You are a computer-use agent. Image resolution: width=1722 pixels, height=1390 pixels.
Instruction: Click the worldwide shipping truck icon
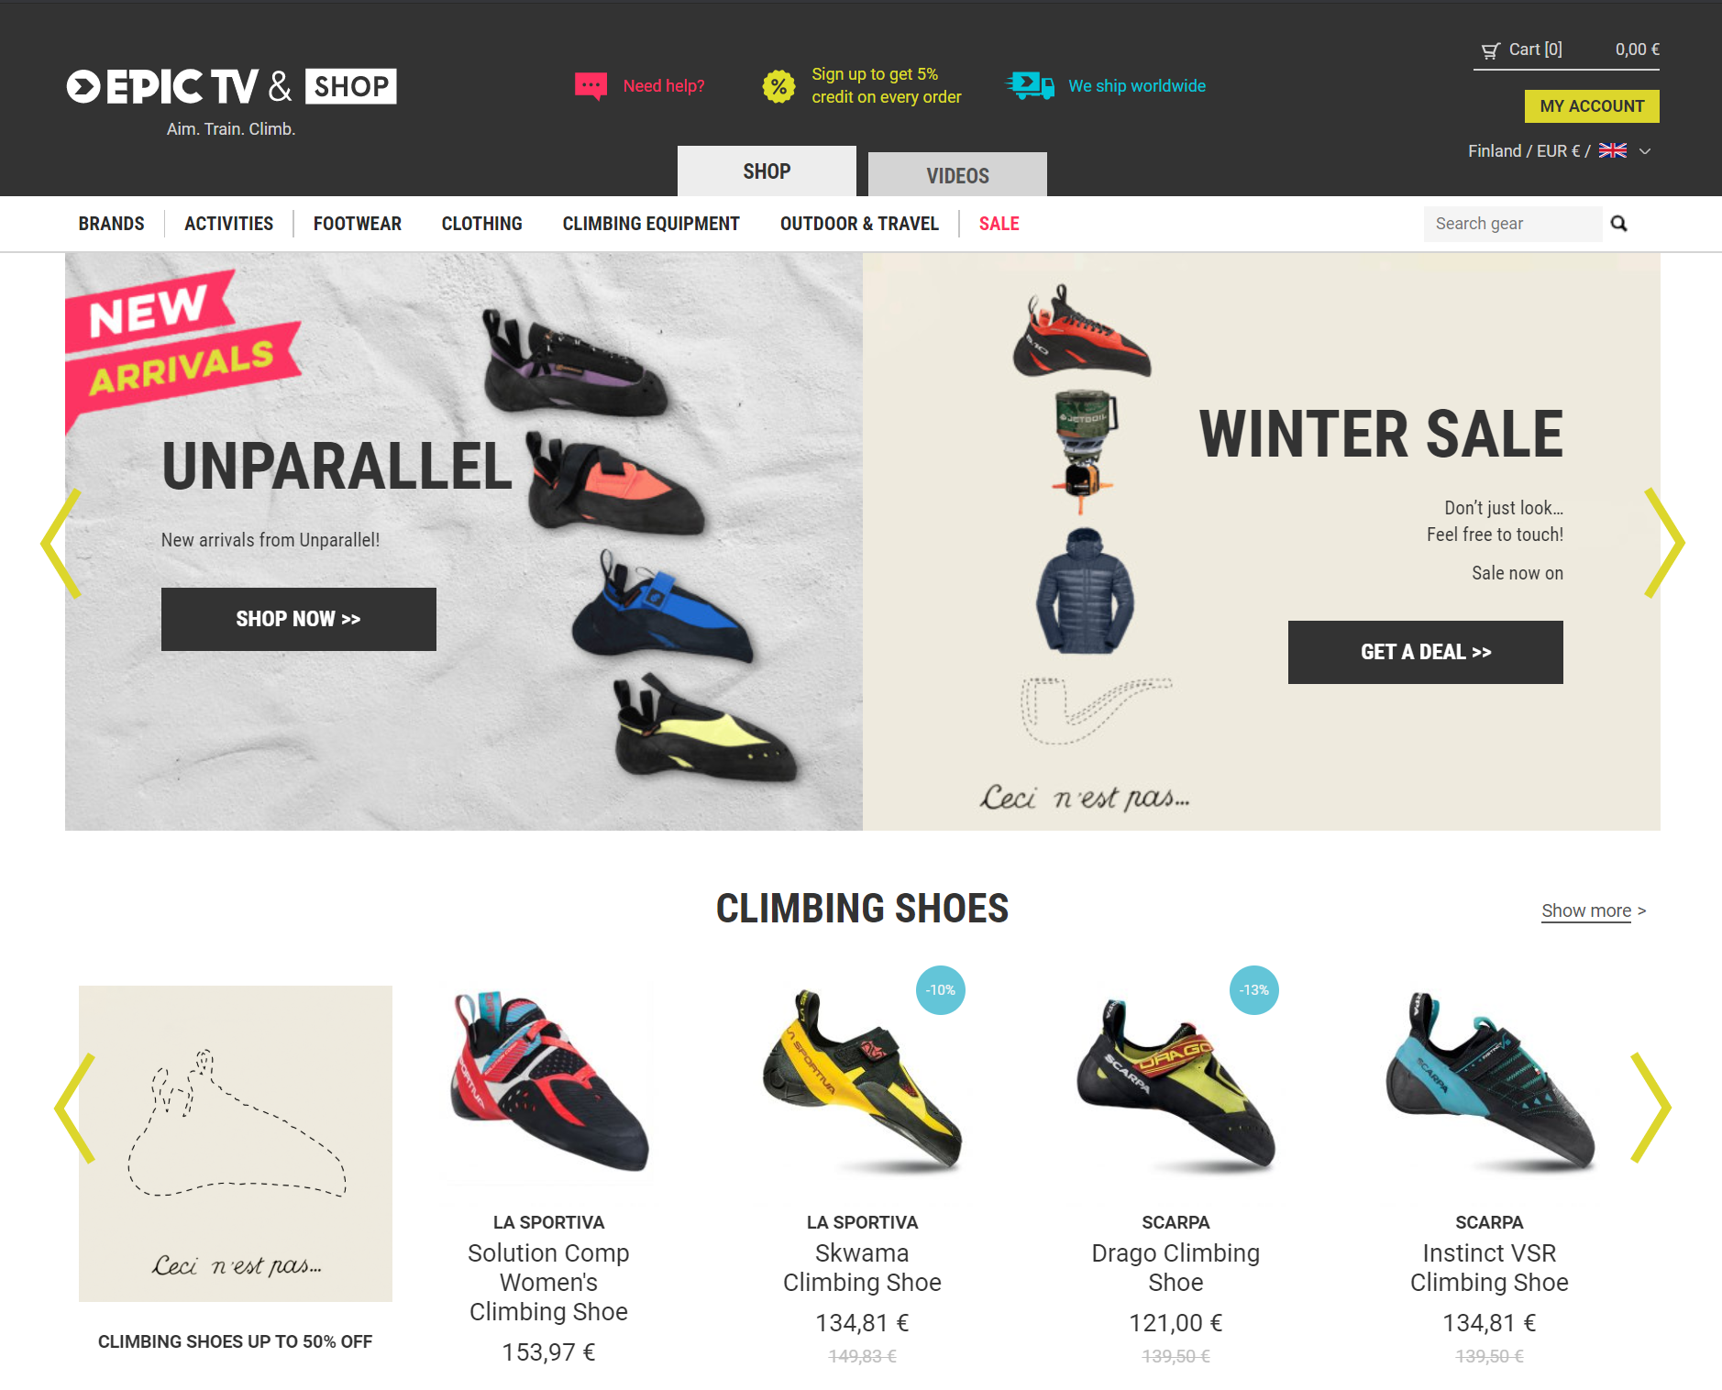(x=1030, y=86)
